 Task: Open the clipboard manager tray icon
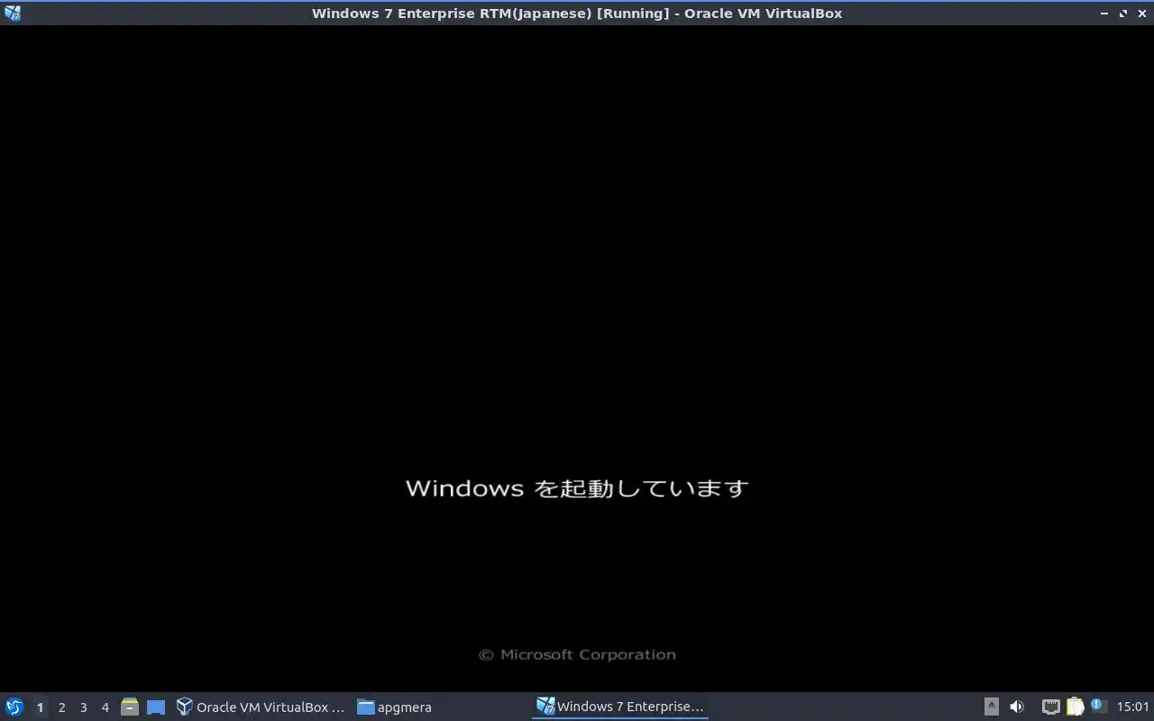pyautogui.click(x=1075, y=707)
